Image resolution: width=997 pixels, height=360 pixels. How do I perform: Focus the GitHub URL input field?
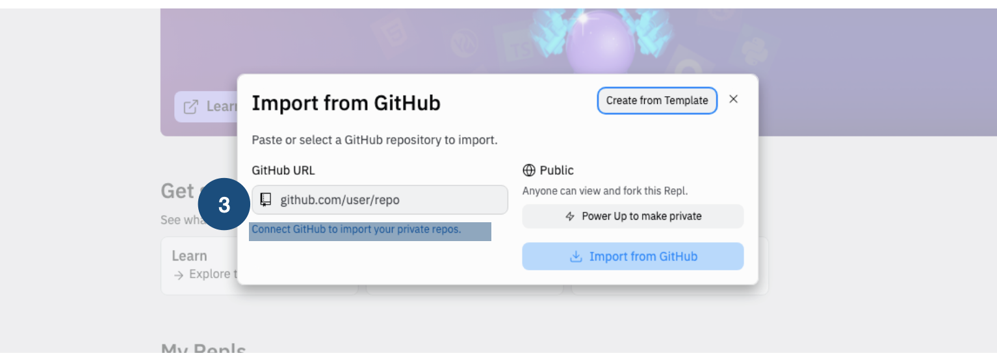(x=390, y=200)
